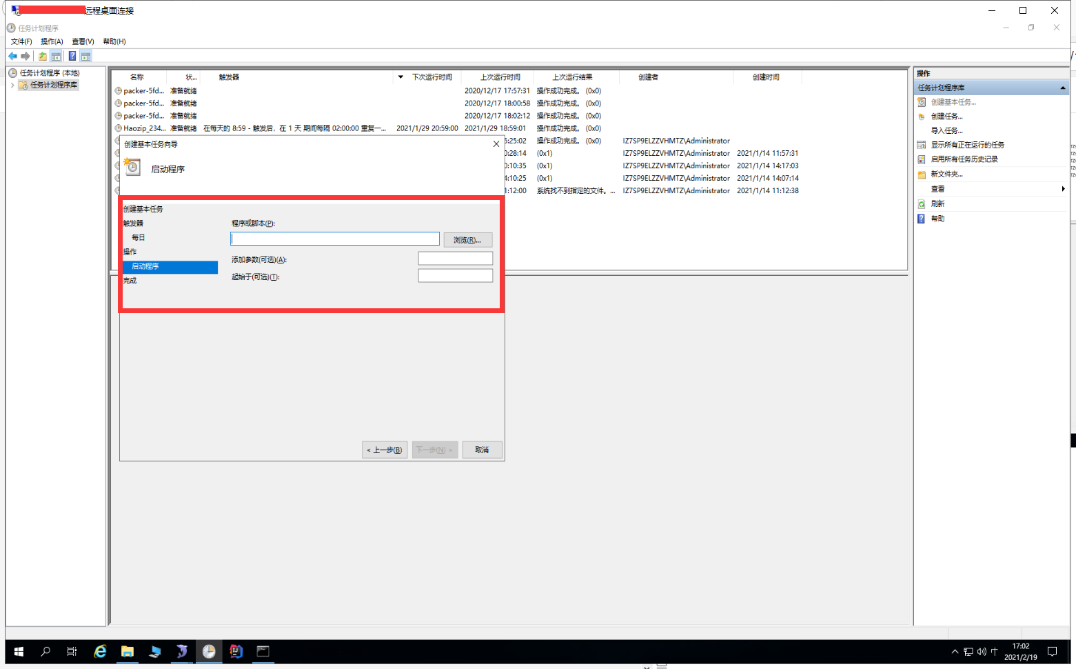Click the 帮助 question mark icon in actions

pos(922,219)
